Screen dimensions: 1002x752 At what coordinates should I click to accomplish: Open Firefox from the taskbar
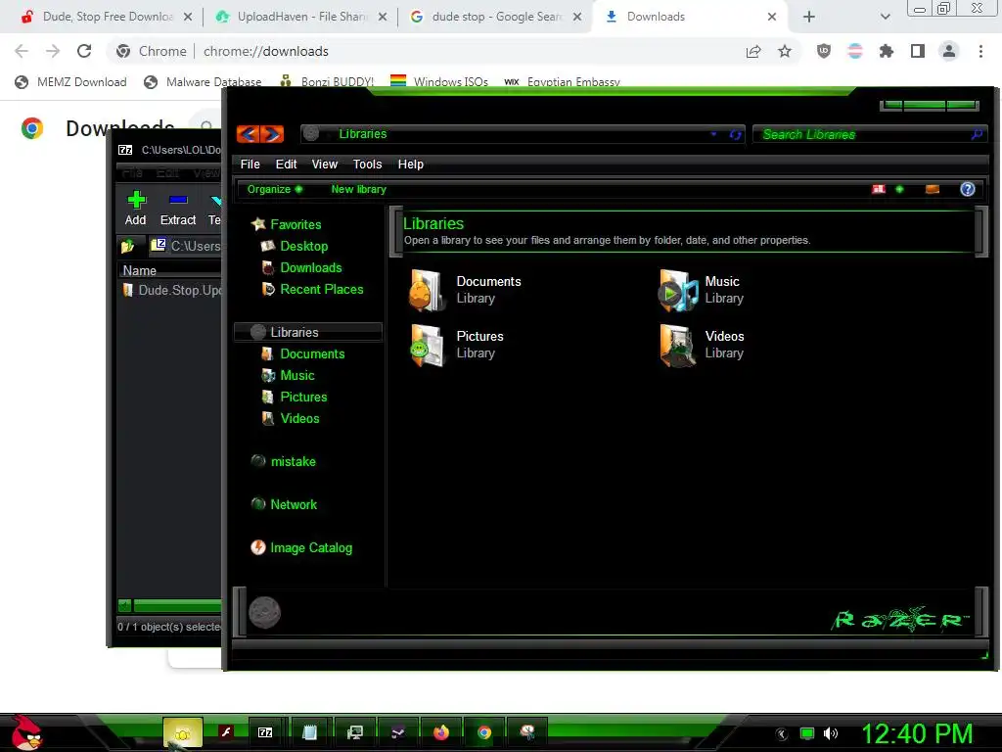click(441, 732)
